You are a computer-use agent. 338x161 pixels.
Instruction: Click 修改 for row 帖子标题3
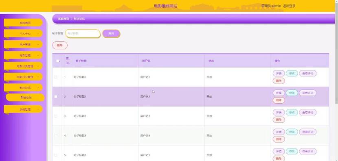[x=292, y=112]
